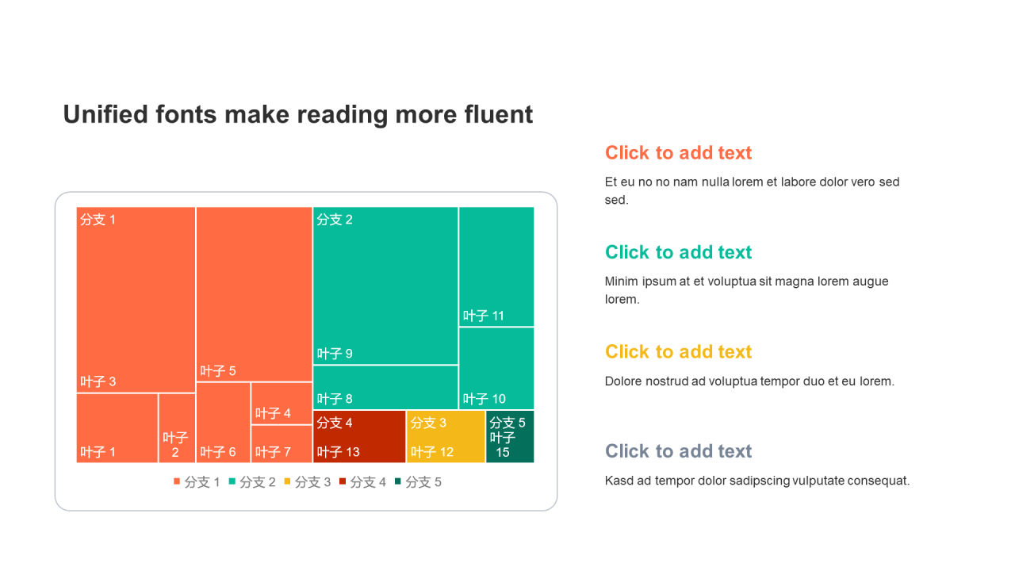
Task: Click the teal 分支 2 legend swatch
Action: (232, 482)
